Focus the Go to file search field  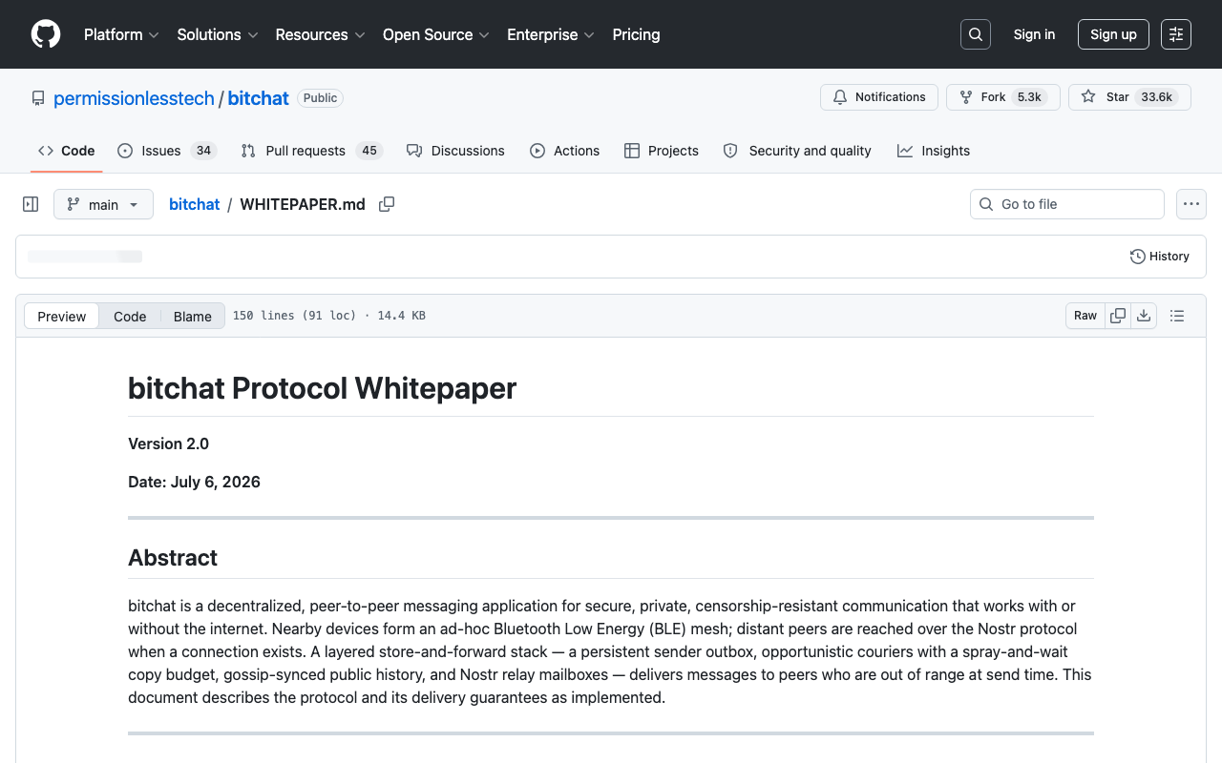(x=1067, y=204)
